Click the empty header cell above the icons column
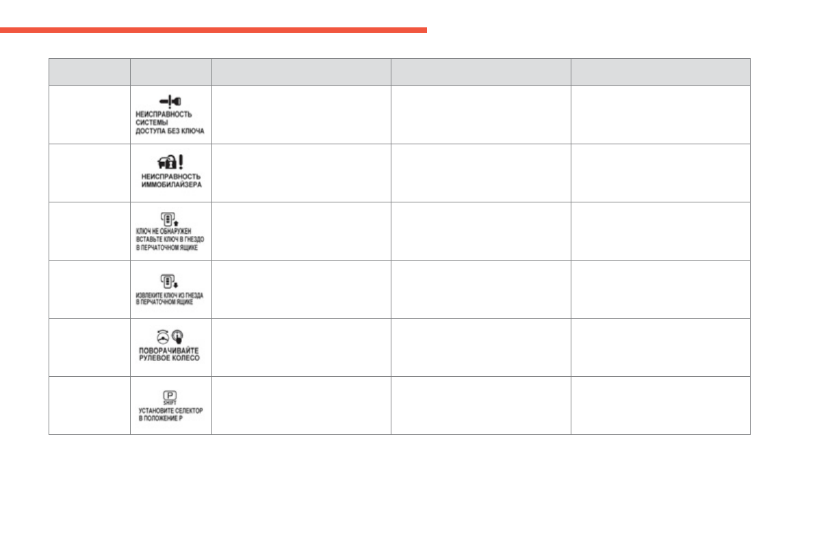The height and width of the screenshot is (543, 815). point(171,72)
